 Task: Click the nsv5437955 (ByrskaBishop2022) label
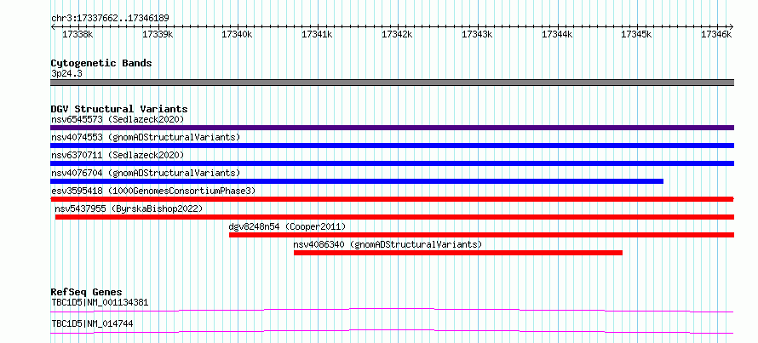tap(129, 209)
